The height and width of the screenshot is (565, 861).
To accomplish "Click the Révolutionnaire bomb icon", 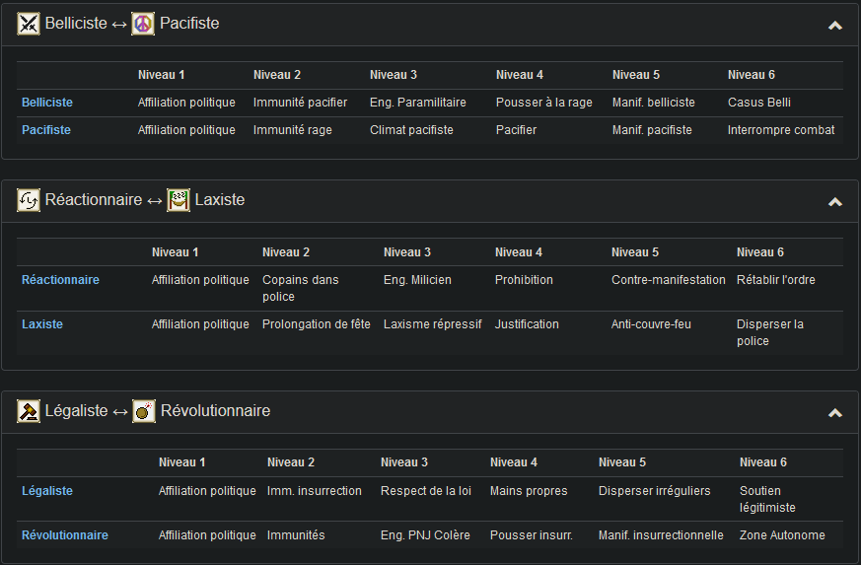I will [x=144, y=411].
